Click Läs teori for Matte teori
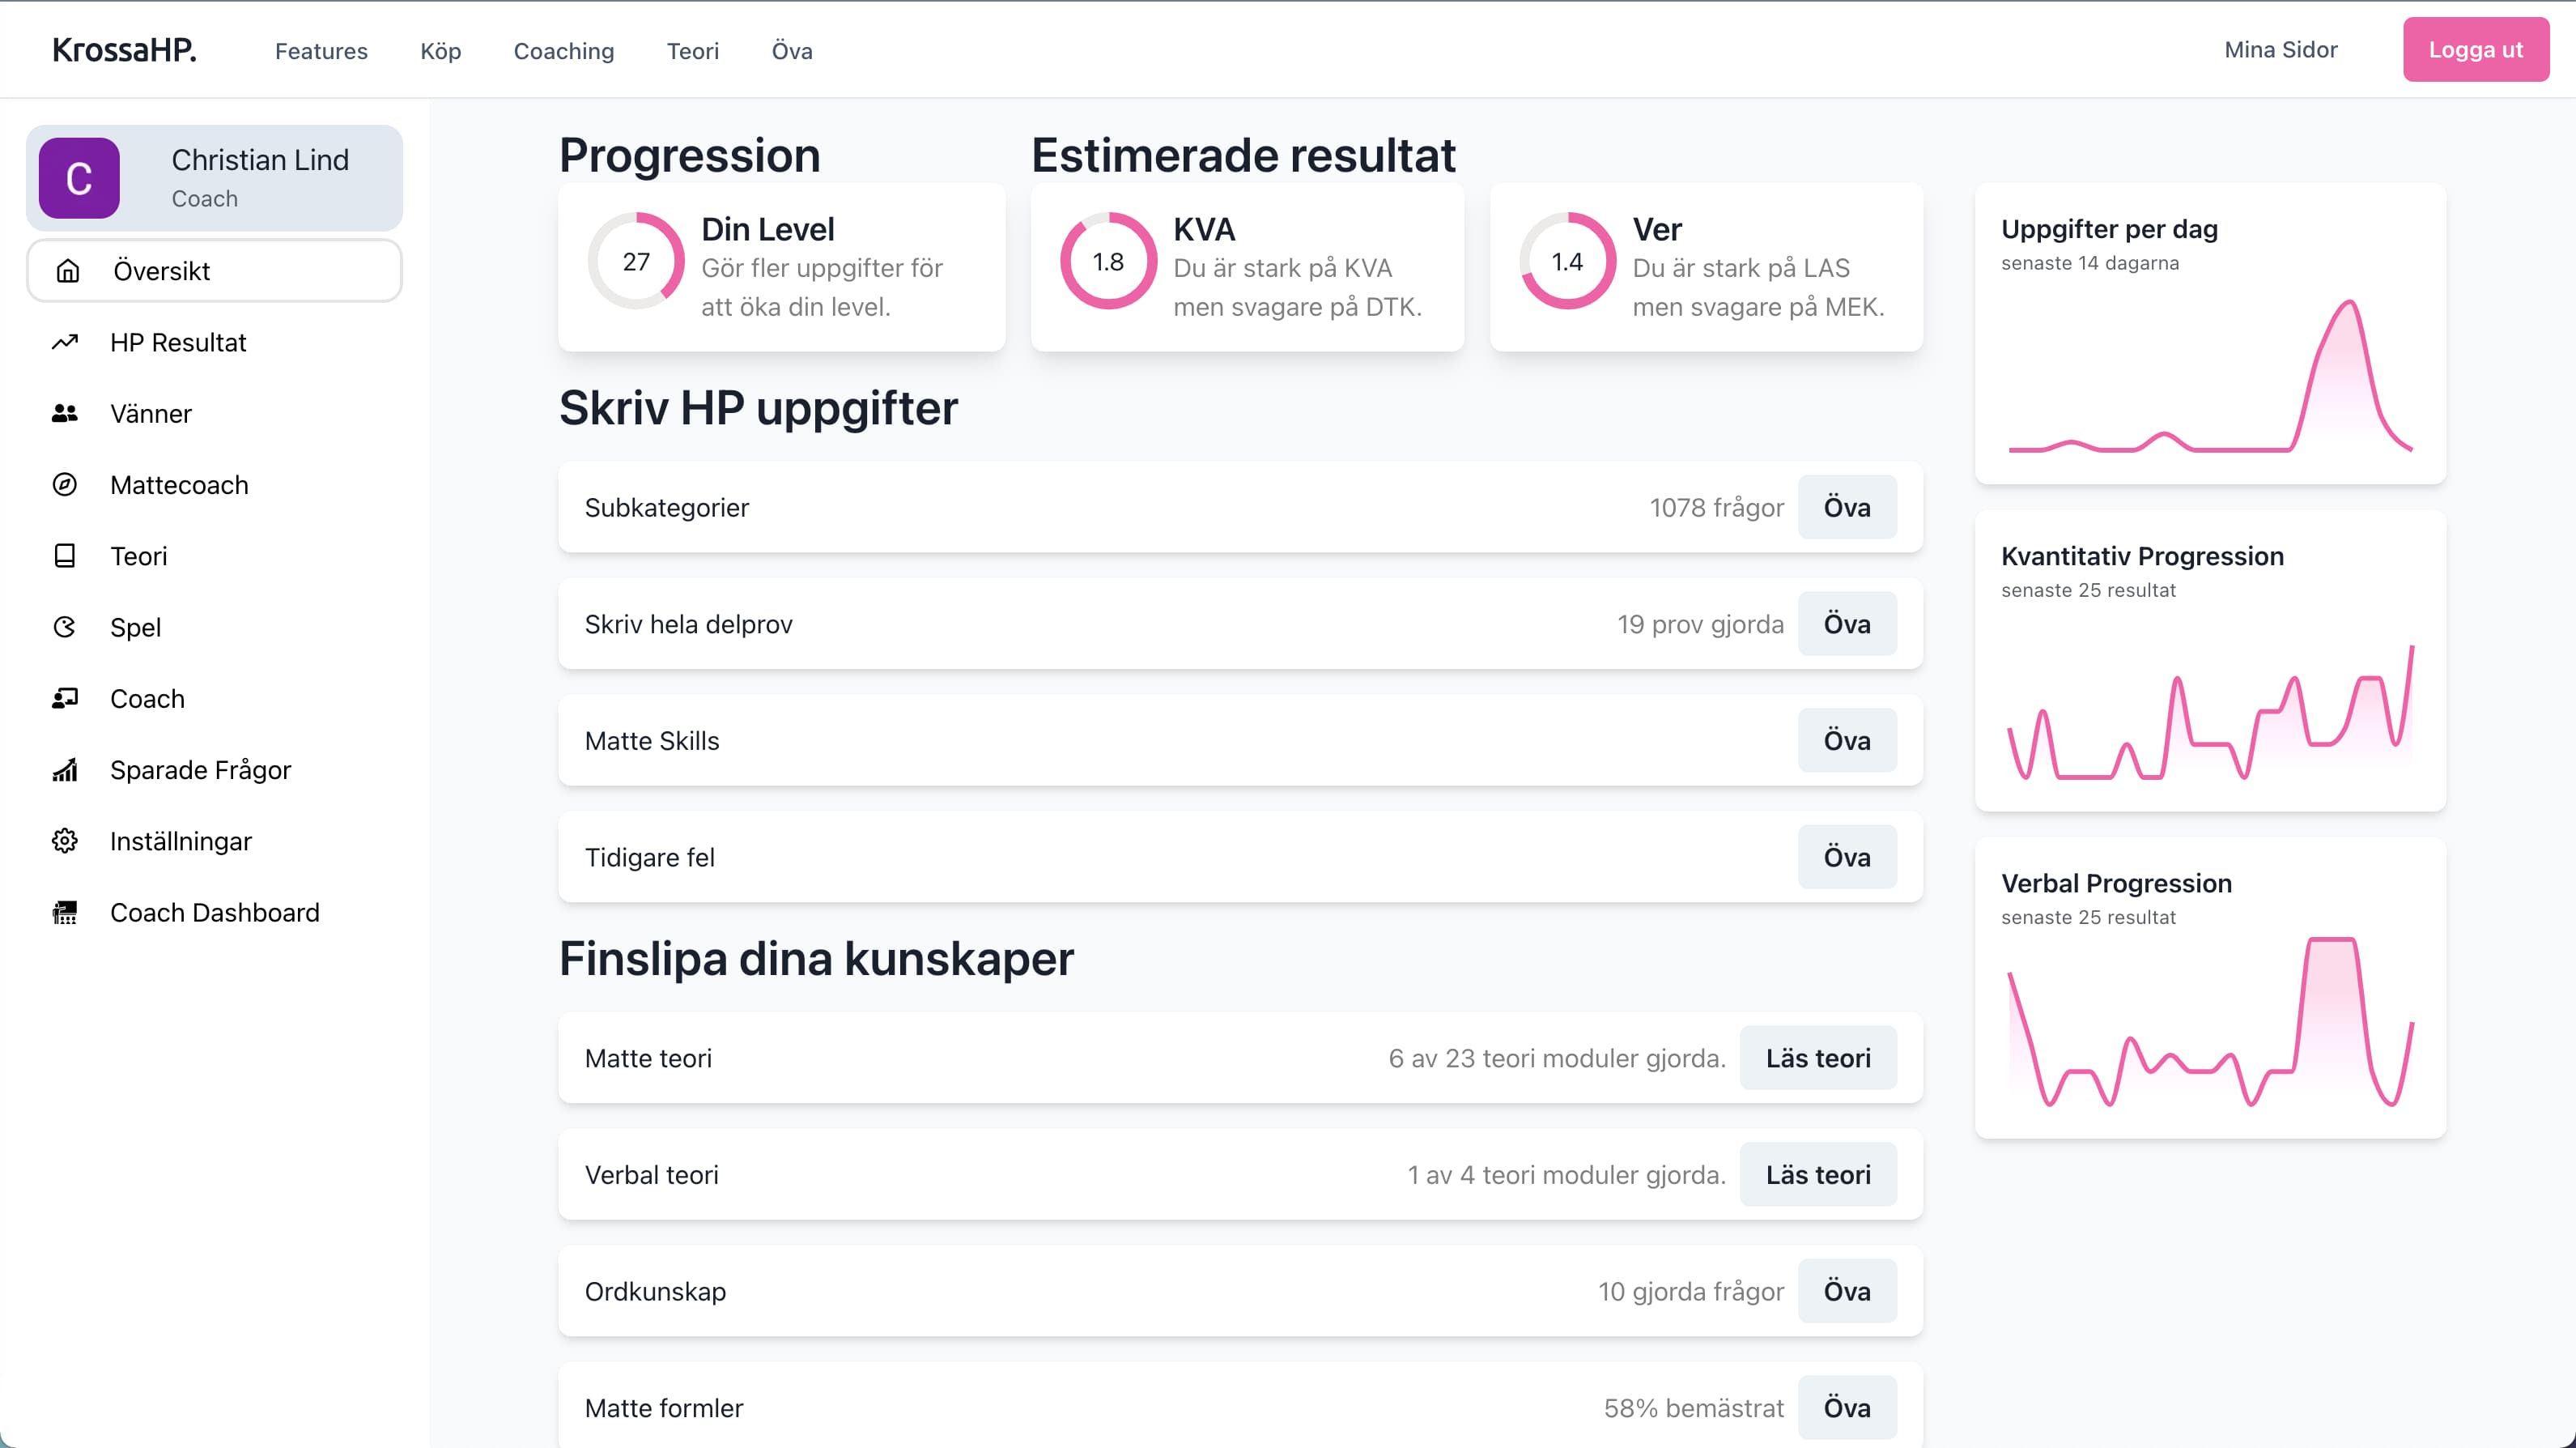 pyautogui.click(x=1817, y=1057)
